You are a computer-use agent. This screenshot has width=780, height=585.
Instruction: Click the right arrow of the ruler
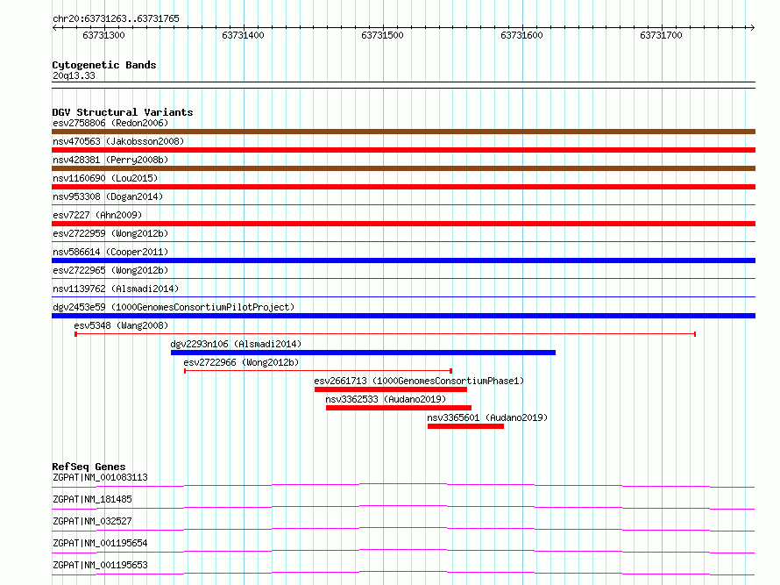[753, 27]
